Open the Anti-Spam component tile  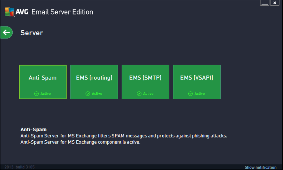click(43, 82)
